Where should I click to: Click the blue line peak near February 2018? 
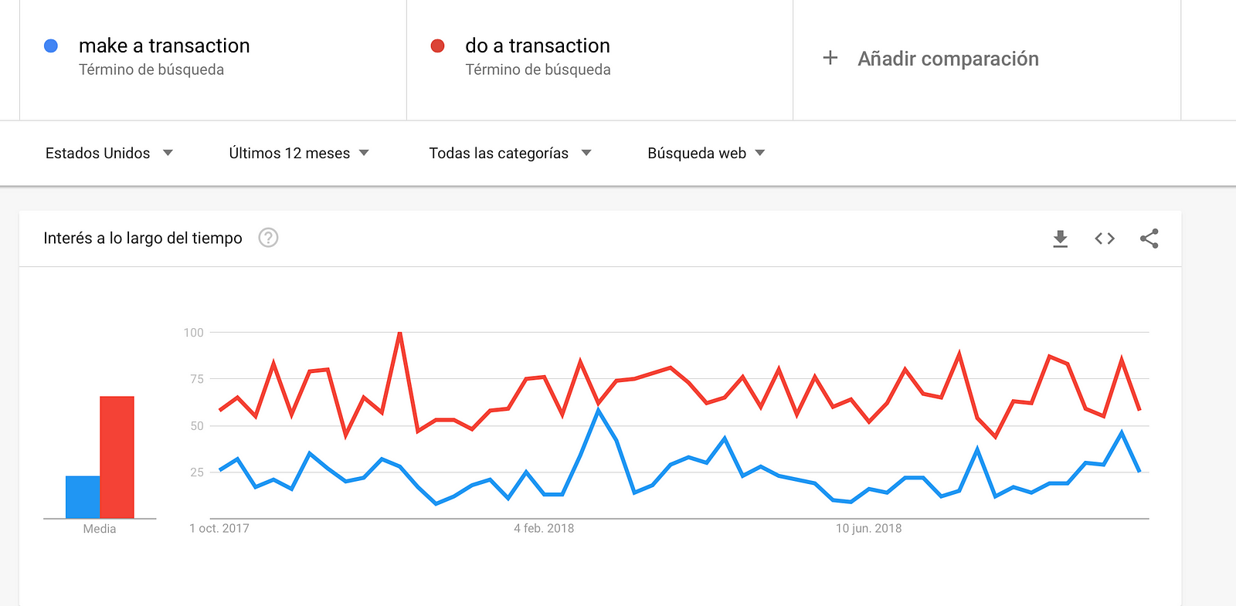click(x=598, y=411)
